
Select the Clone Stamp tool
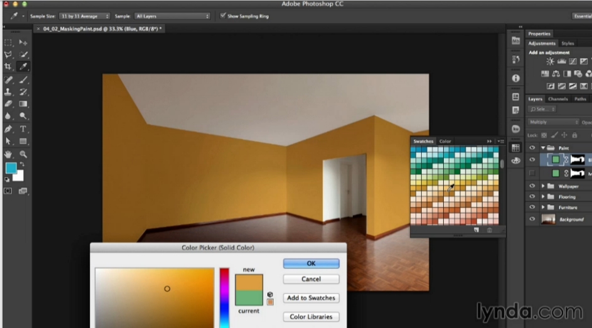8,92
